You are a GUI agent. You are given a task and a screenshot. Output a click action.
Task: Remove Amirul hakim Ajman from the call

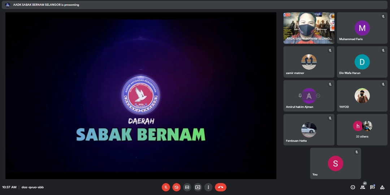click(318, 96)
